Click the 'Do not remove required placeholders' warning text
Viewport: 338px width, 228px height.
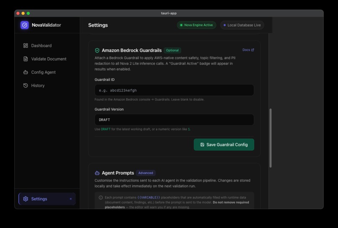pos(177,205)
